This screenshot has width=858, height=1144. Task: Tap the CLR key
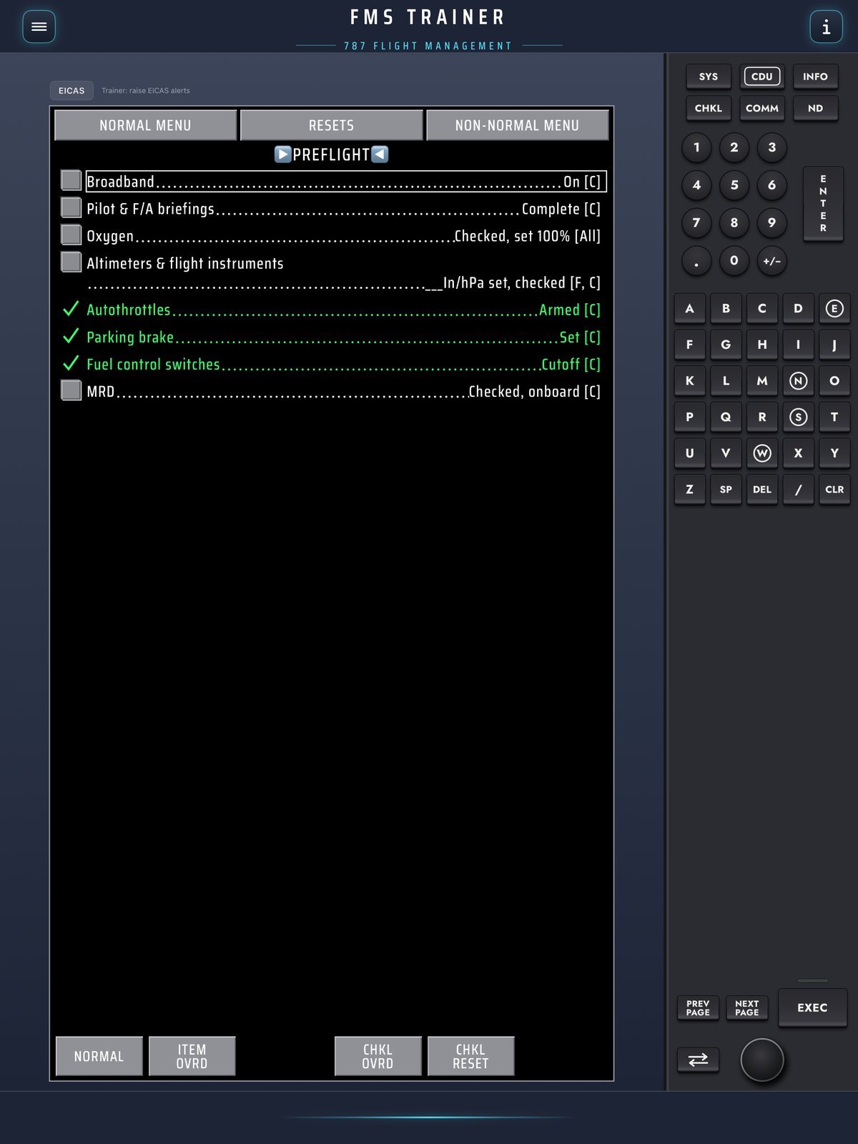pos(834,489)
